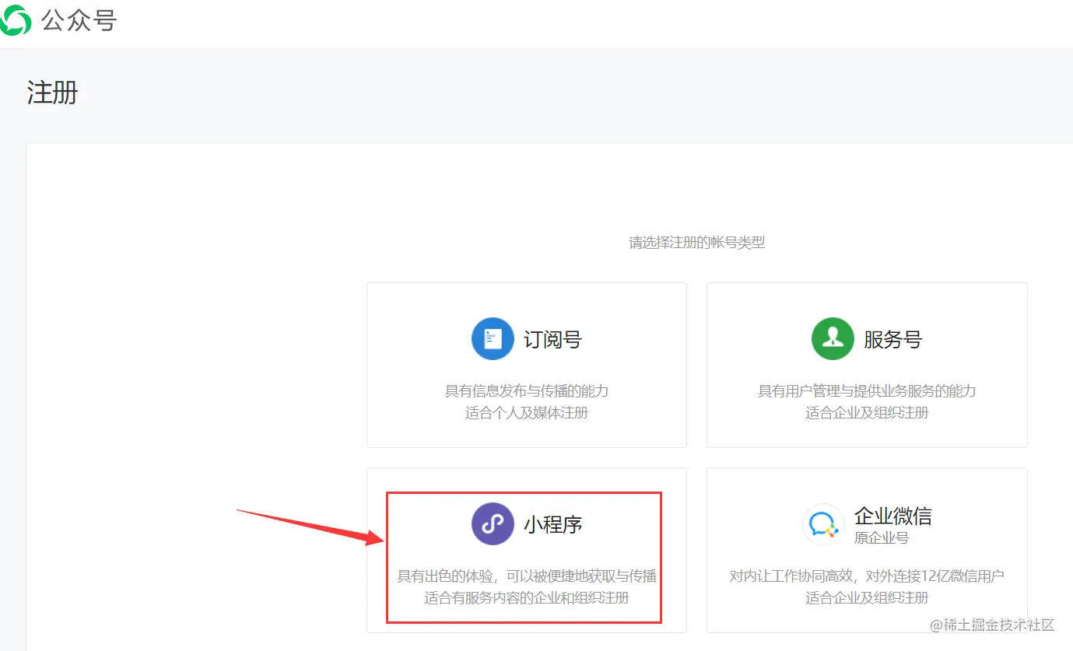1073x651 pixels.
Task: Select the 服务号 account type title
Action: [x=892, y=340]
